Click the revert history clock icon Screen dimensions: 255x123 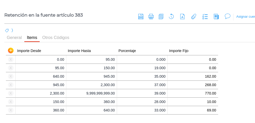[171, 17]
